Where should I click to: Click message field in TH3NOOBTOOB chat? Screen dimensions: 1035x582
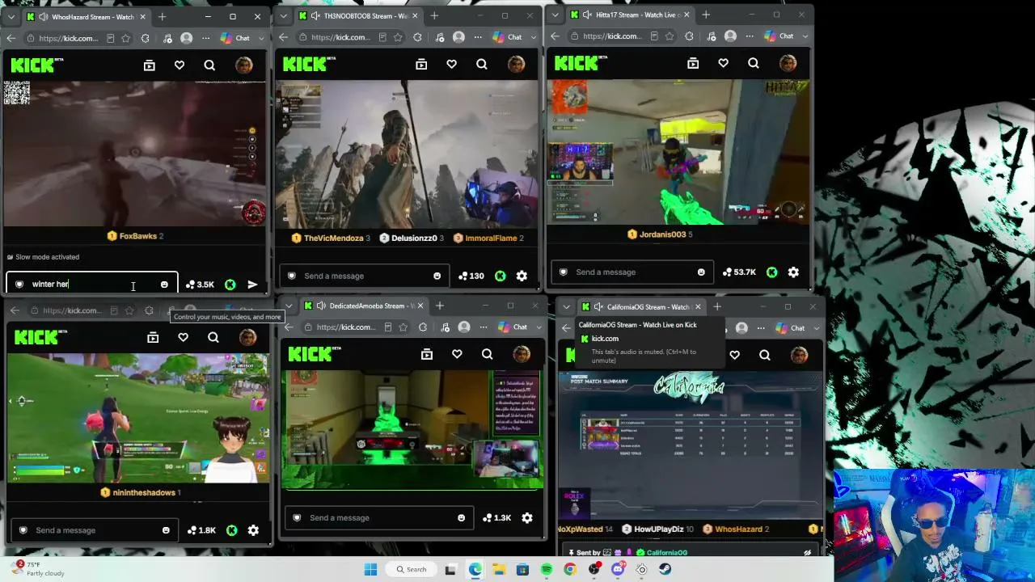365,276
